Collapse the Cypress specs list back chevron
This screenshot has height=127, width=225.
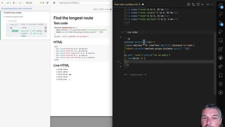[2, 3]
